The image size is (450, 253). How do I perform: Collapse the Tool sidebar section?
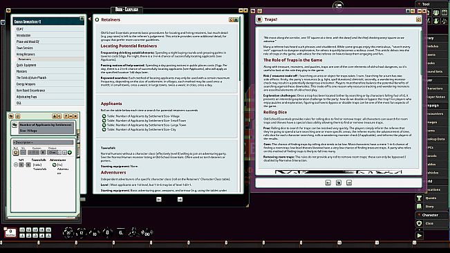pyautogui.click(x=419, y=4)
